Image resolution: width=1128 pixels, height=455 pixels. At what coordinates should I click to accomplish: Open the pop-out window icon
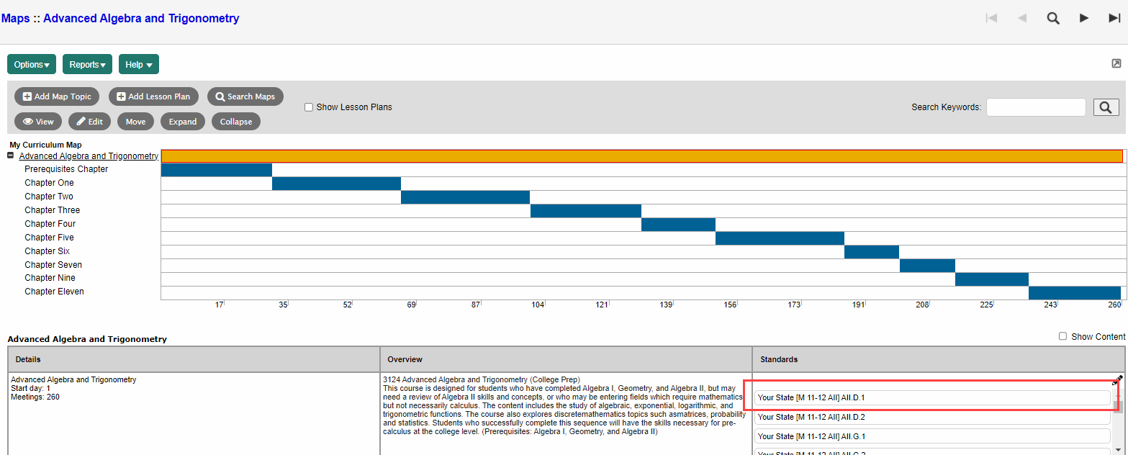(1116, 63)
